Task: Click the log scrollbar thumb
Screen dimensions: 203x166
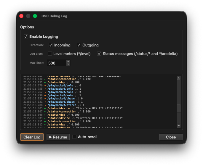Action: (x=179, y=108)
